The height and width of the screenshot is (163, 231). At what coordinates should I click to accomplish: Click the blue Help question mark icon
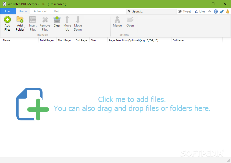pos(215,11)
